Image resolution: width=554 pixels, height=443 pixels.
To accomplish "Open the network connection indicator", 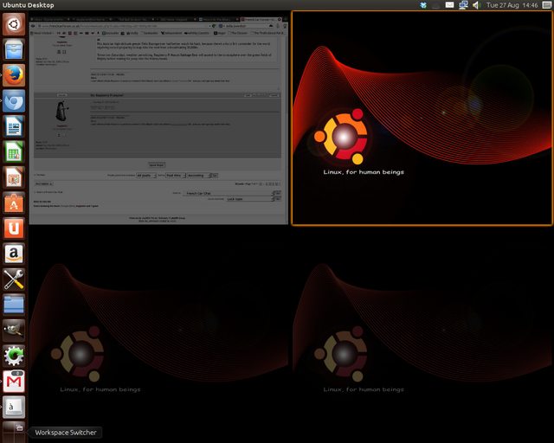I will (x=463, y=5).
